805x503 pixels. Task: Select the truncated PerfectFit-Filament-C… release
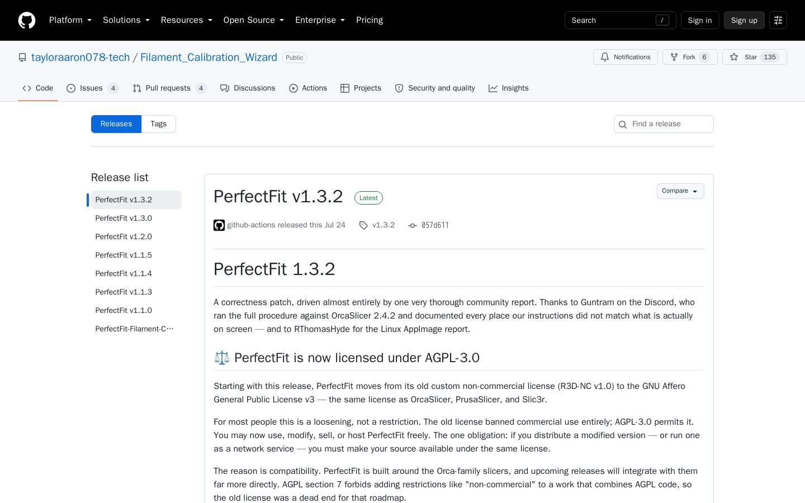click(x=136, y=329)
